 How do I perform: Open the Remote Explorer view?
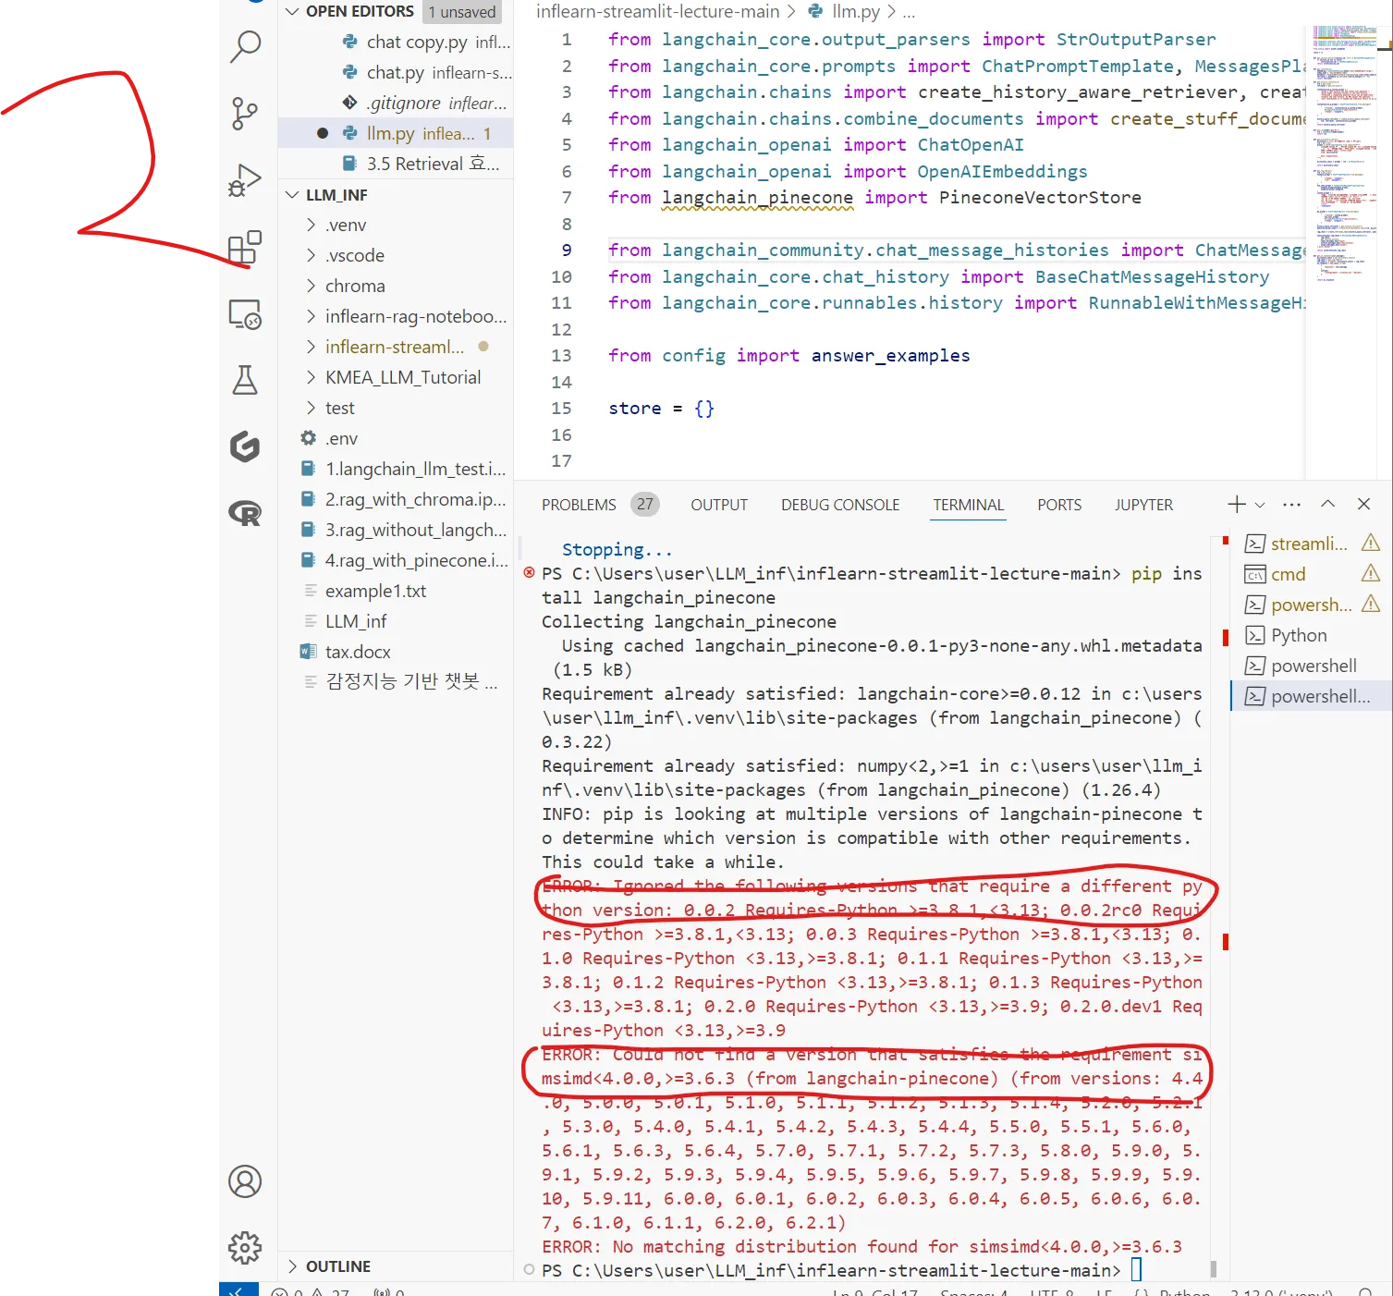coord(245,314)
